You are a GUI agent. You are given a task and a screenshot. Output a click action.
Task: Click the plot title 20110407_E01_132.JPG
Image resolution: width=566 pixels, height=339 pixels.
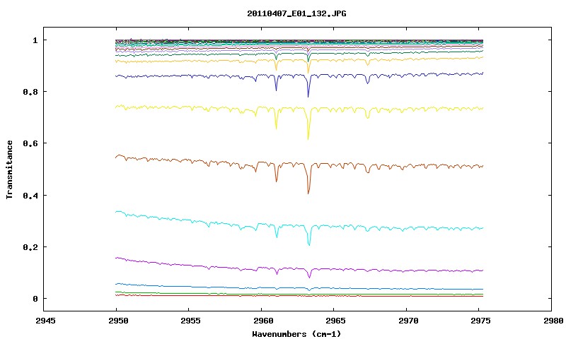(x=296, y=13)
